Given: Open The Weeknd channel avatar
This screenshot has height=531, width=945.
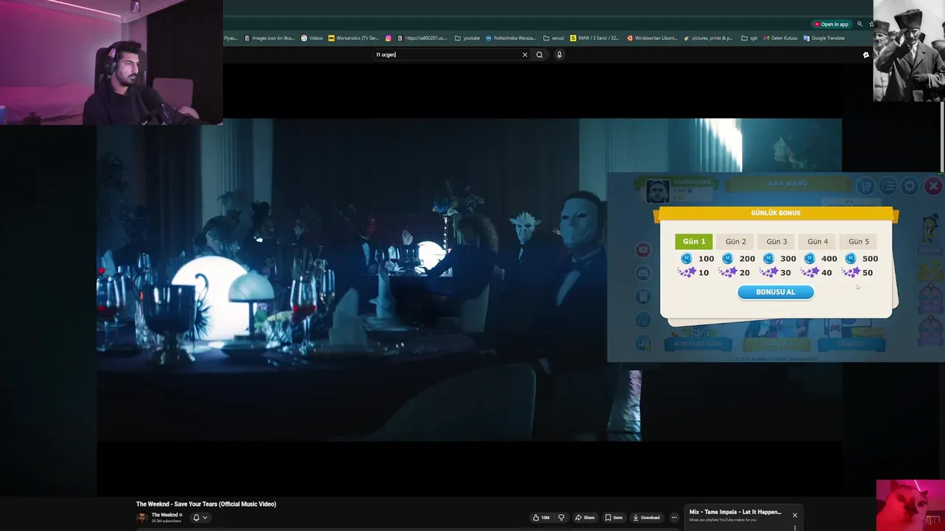Looking at the screenshot, I should [142, 517].
